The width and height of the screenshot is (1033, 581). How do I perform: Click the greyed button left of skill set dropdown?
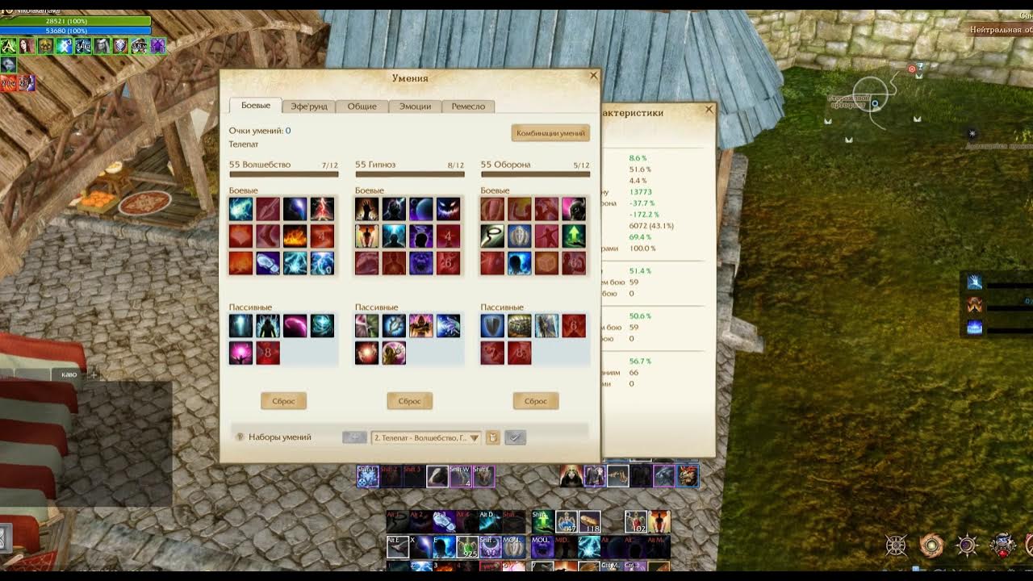point(354,437)
